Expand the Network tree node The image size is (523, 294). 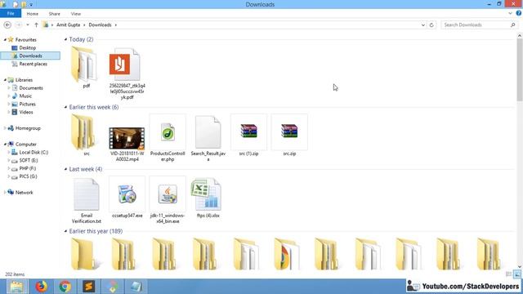click(5, 193)
